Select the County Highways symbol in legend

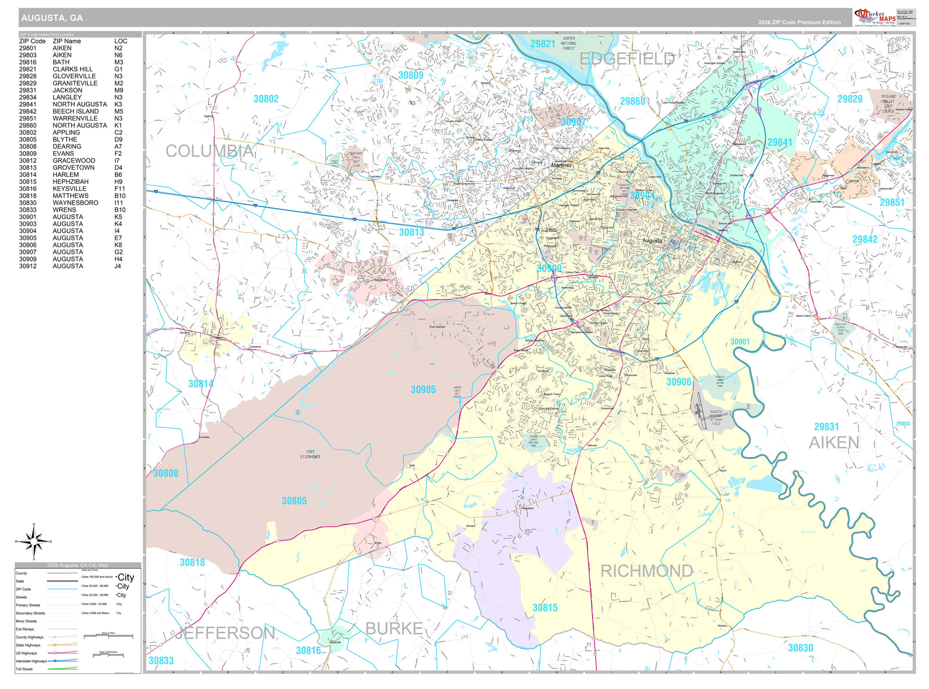[55, 637]
